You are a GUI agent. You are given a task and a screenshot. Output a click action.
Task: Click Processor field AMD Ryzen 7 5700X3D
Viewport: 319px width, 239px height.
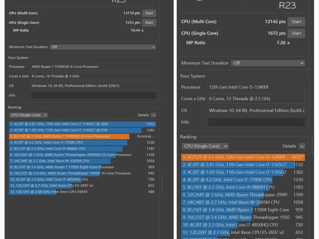[x=93, y=67]
